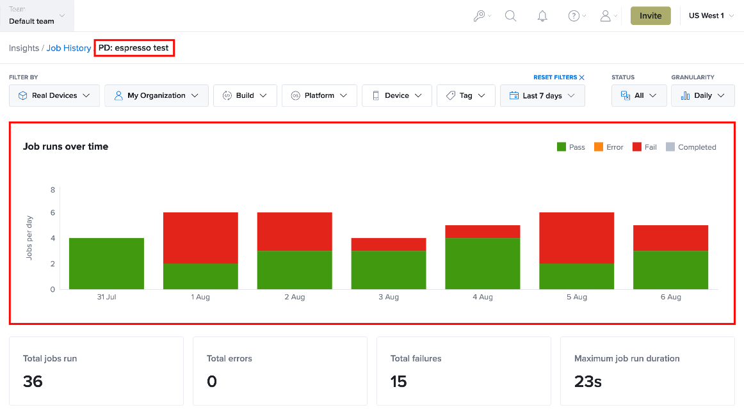744x419 pixels.
Task: Click the Invite button
Action: (x=650, y=15)
